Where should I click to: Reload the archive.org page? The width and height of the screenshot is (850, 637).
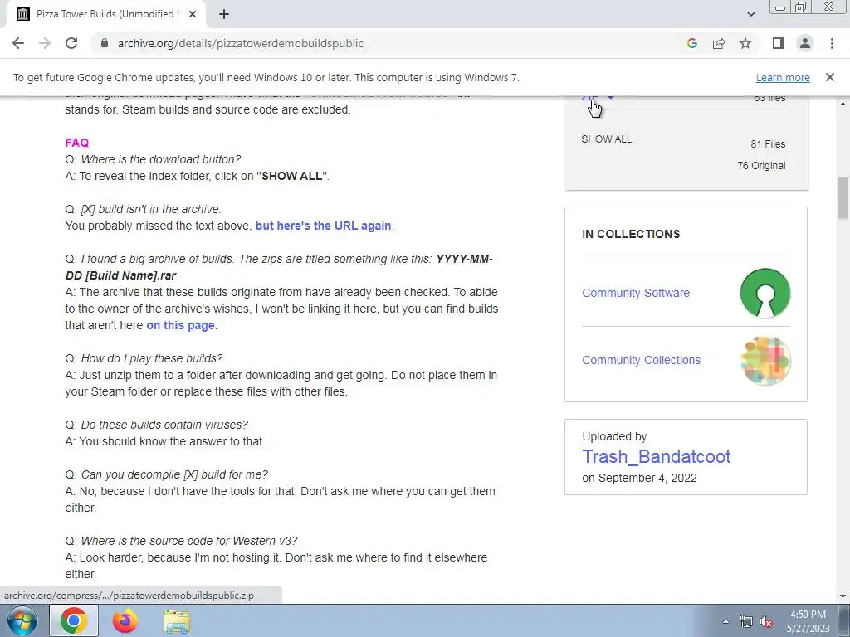pyautogui.click(x=71, y=43)
